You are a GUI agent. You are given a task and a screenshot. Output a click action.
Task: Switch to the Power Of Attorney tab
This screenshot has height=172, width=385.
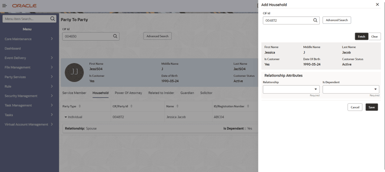pos(128,93)
